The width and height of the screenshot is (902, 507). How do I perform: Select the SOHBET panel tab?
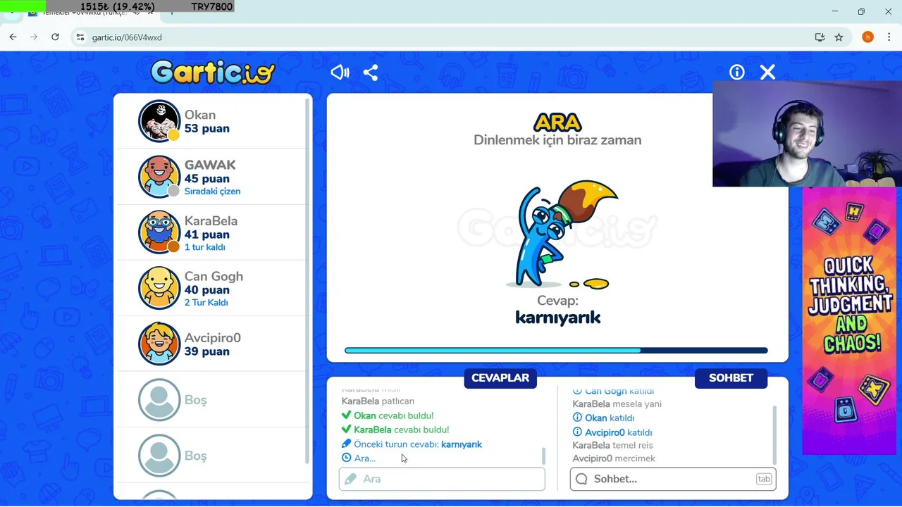pos(731,378)
